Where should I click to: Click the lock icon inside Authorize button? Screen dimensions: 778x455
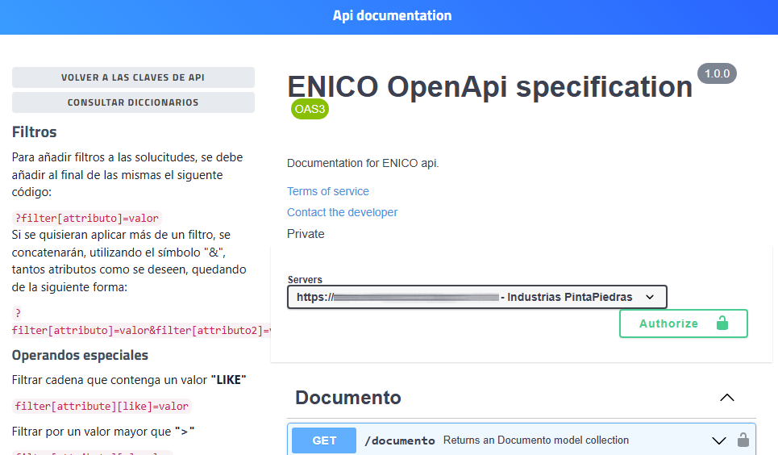coord(722,324)
